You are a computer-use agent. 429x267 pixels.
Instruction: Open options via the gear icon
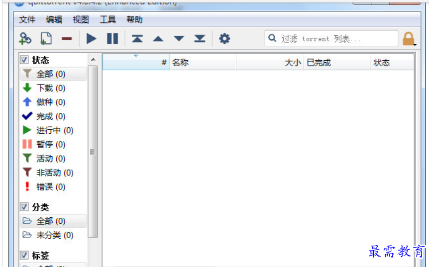224,38
